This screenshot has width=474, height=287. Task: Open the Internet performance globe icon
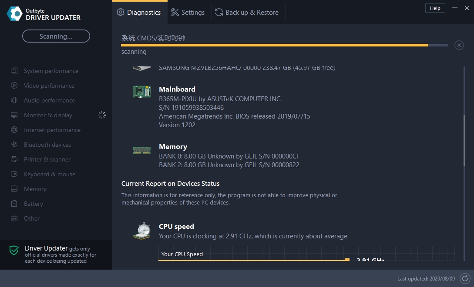click(x=14, y=130)
